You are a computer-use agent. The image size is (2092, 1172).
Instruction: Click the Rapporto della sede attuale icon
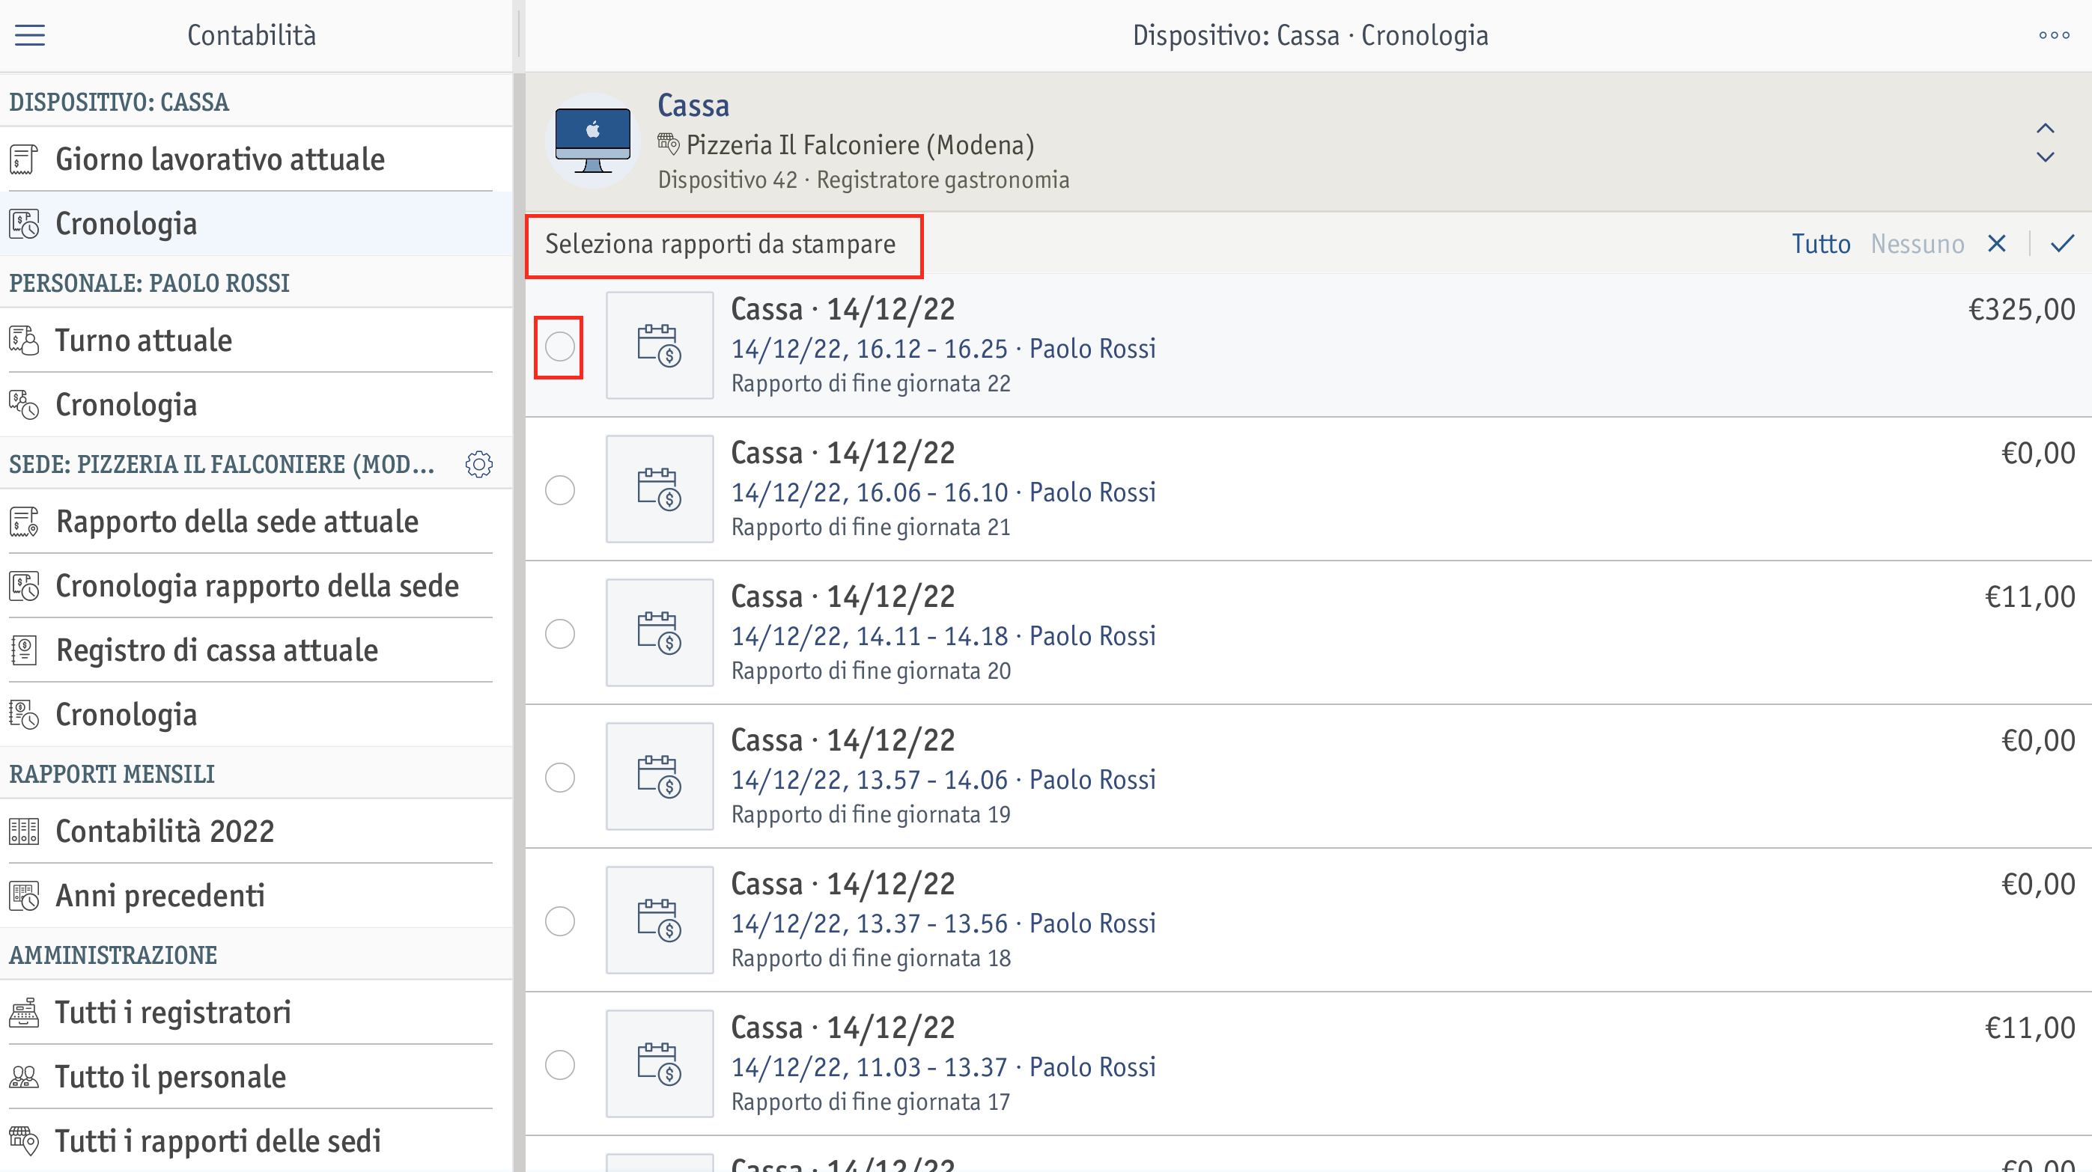pos(23,521)
